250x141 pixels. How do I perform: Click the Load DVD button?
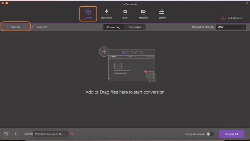40,27
